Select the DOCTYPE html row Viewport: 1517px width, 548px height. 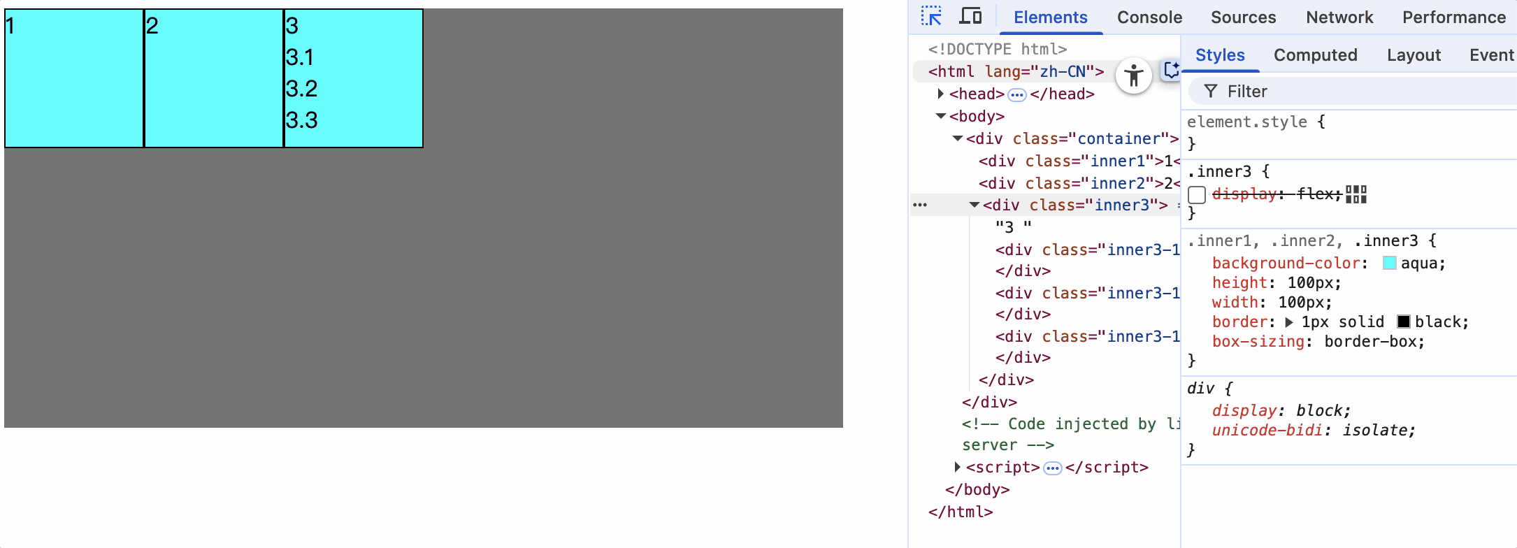coord(998,49)
